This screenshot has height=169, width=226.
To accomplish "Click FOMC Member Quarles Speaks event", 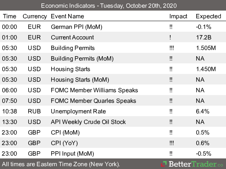I will pos(93,101).
